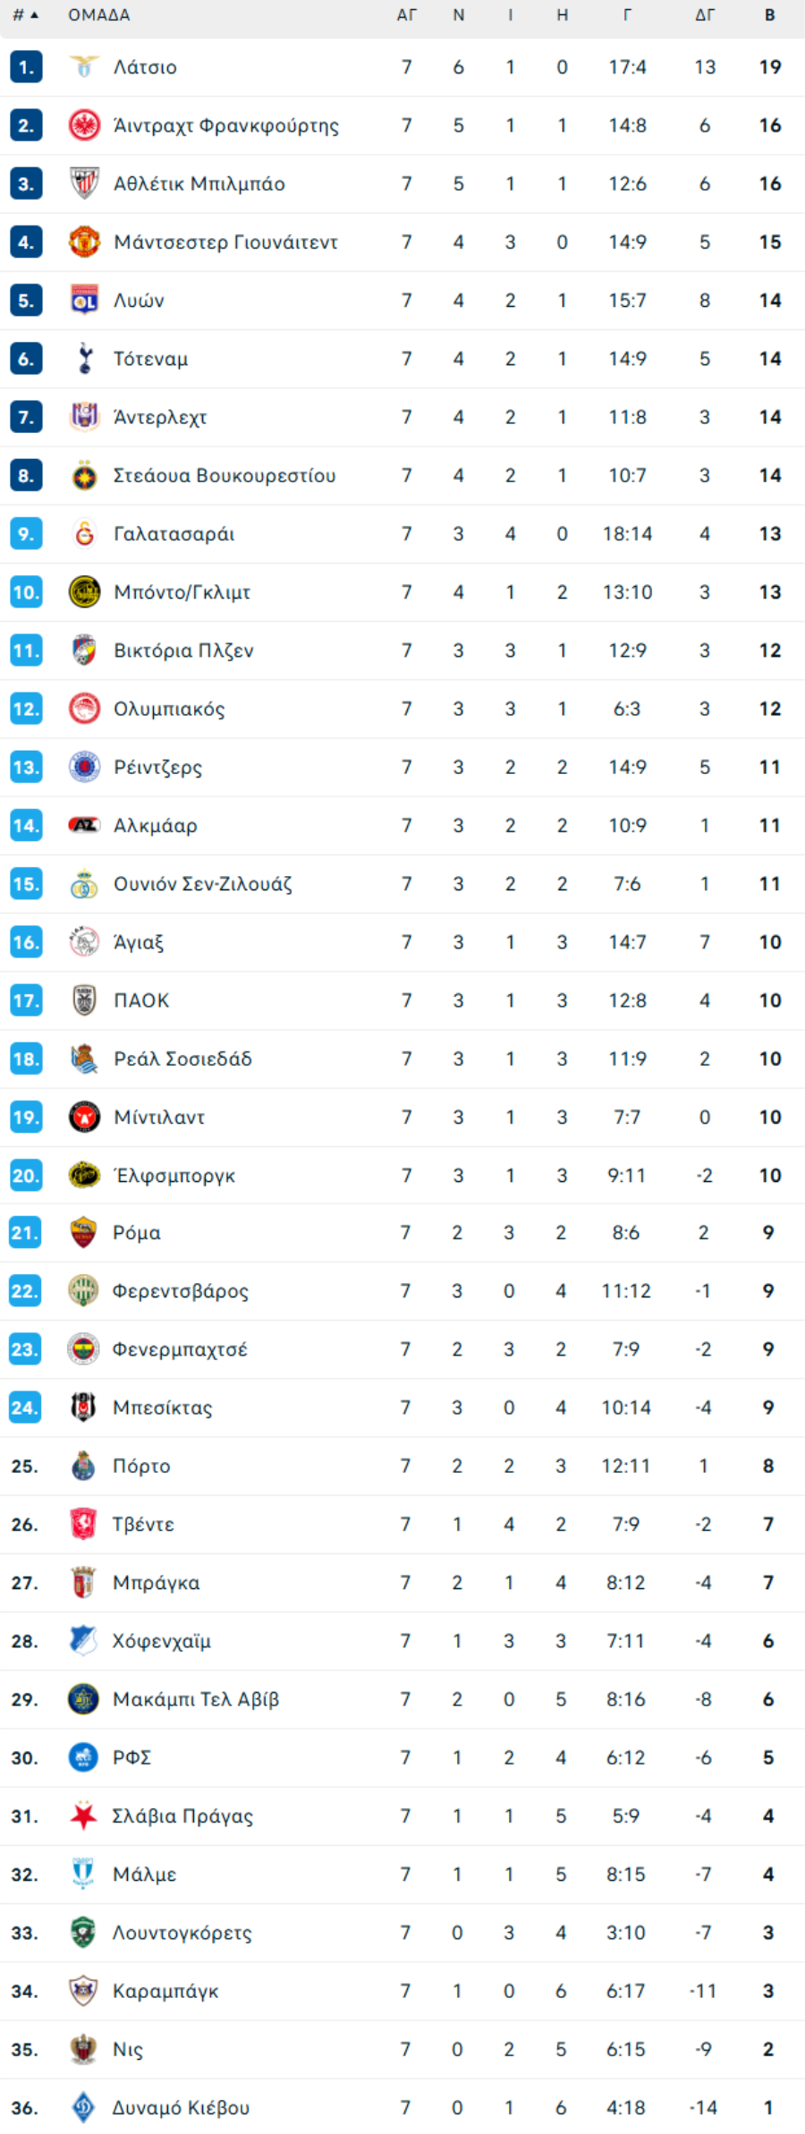Click the Dynamo Kyiv blue diamond logo
Screen dimensions: 805x2134
(x=83, y=2107)
